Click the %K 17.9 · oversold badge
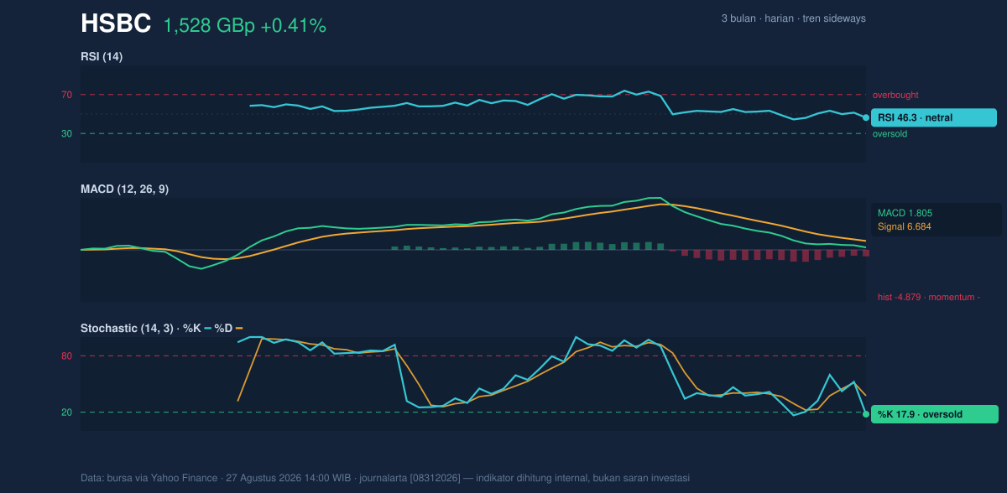 (x=934, y=414)
